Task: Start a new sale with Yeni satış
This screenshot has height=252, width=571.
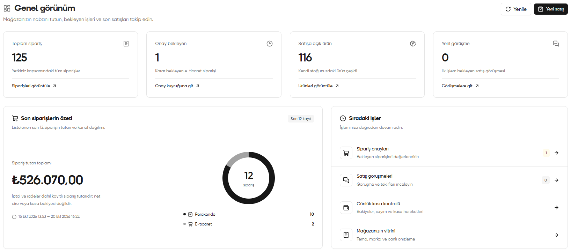Action: 551,9
